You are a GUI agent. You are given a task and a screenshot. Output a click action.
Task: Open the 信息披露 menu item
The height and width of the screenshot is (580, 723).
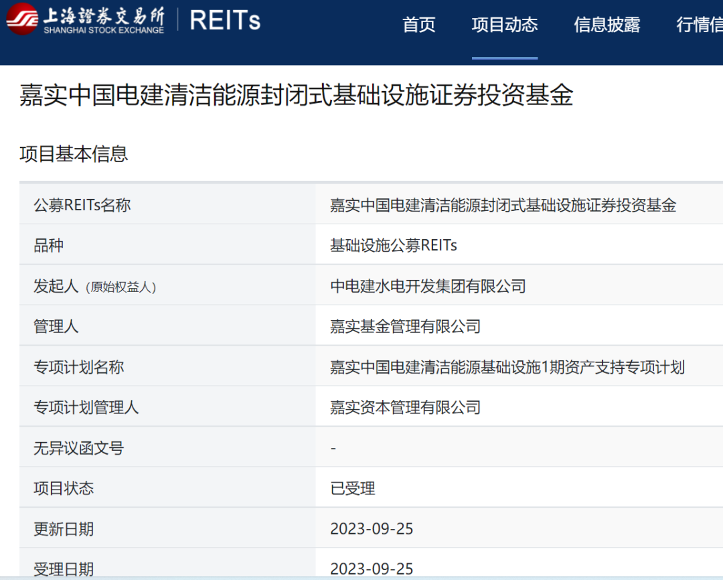coord(607,25)
